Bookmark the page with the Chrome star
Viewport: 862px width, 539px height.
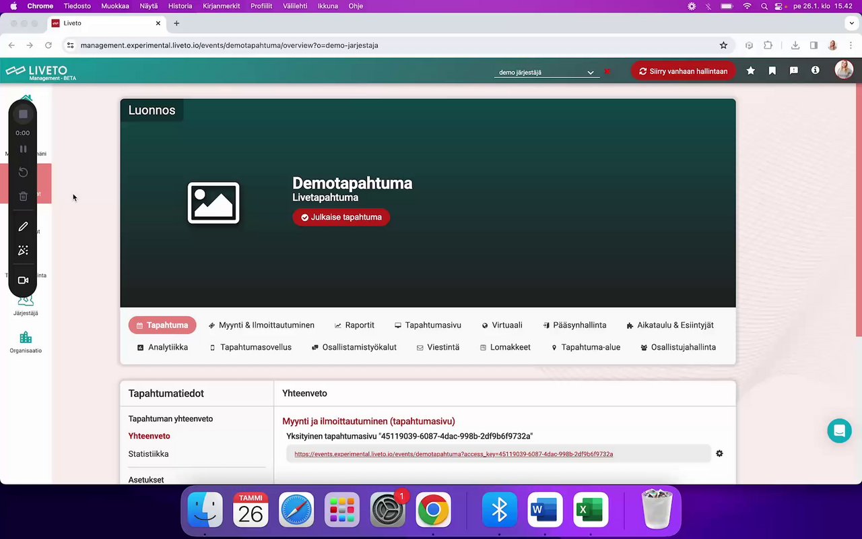723,45
